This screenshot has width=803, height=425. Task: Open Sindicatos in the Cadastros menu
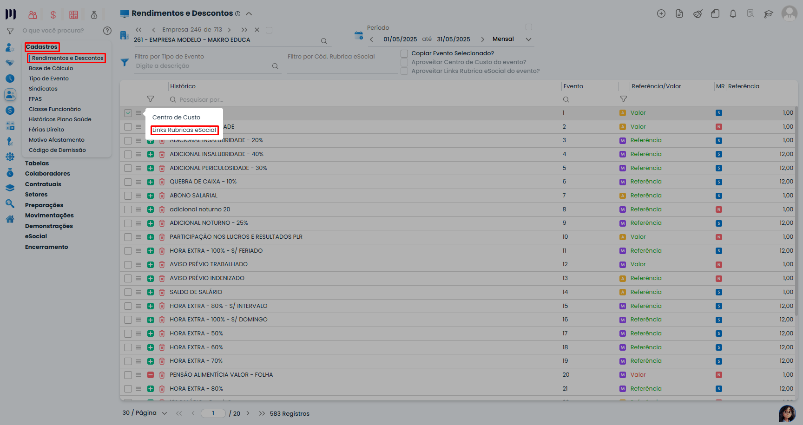coord(43,89)
